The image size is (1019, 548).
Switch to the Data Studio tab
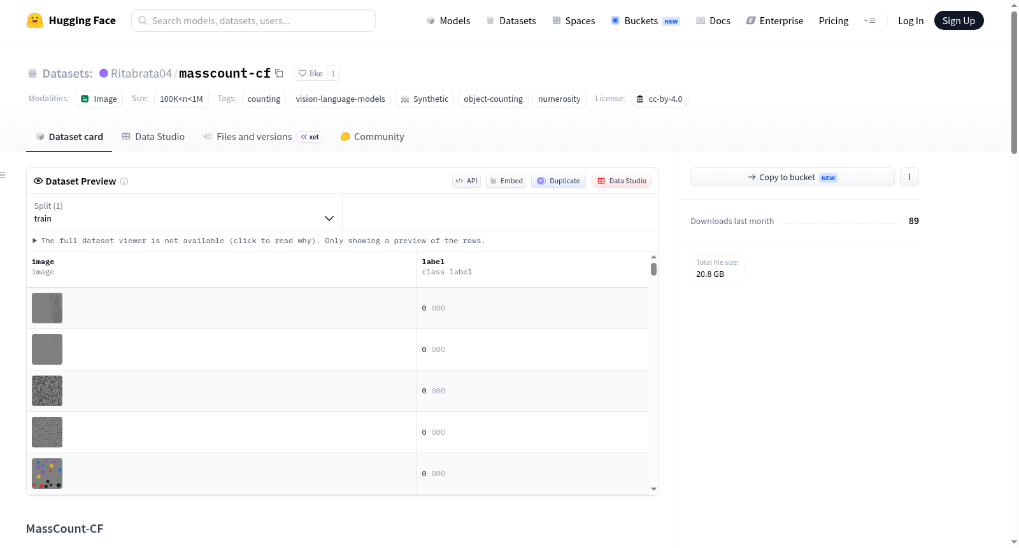[x=153, y=136]
